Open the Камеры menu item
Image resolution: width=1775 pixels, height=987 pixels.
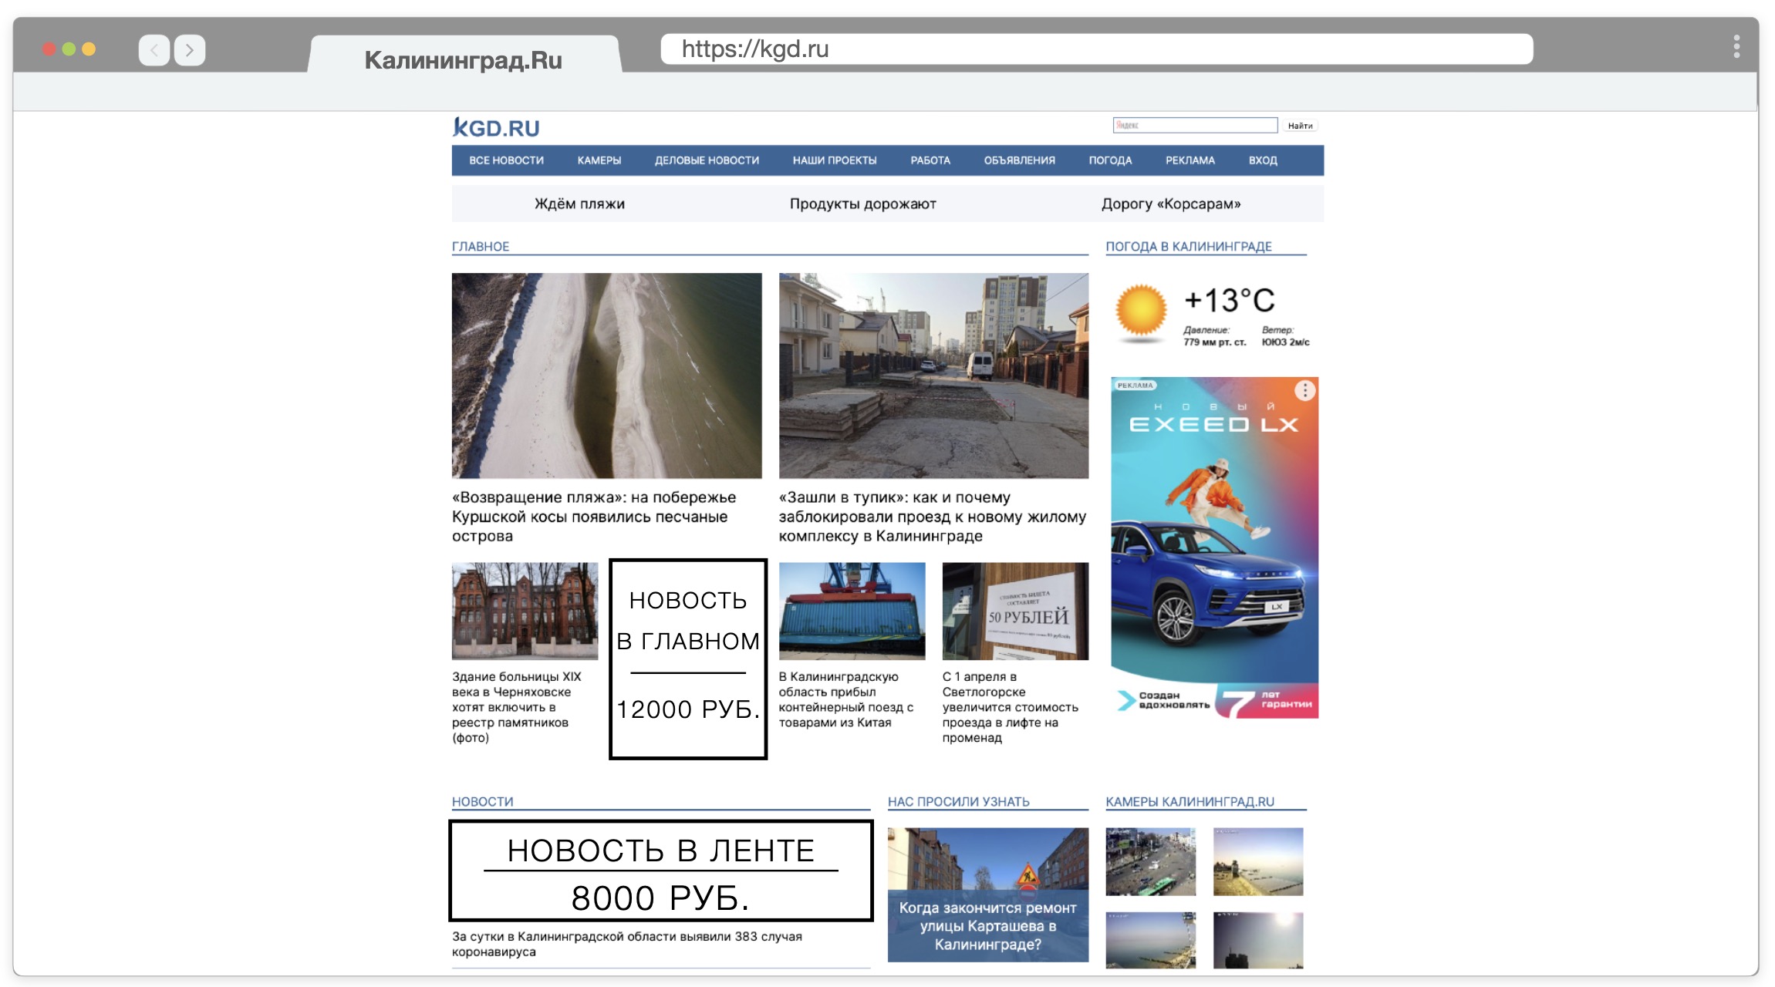[x=599, y=160]
